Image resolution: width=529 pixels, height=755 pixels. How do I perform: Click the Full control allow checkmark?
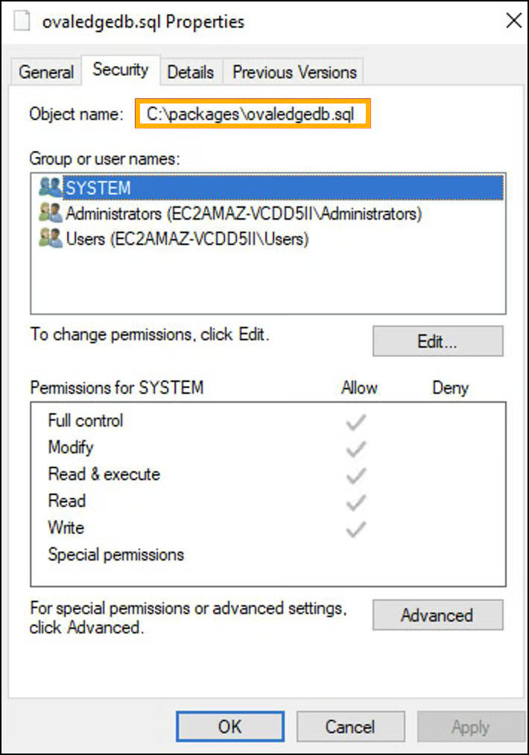click(356, 422)
